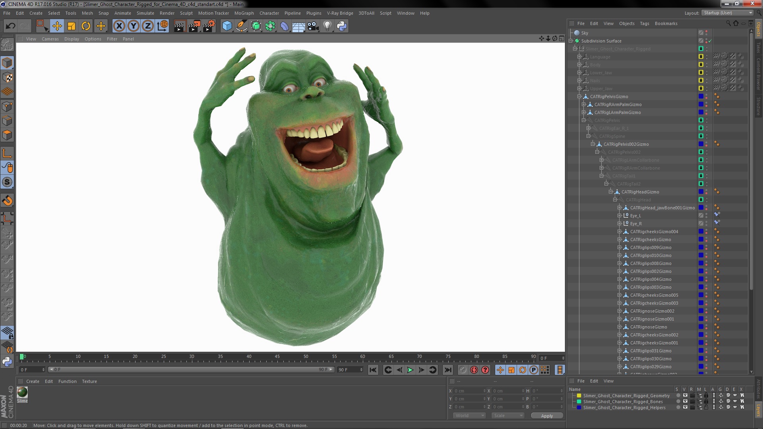Toggle visibility of Geometry layer
Image resolution: width=763 pixels, height=429 pixels.
point(685,396)
